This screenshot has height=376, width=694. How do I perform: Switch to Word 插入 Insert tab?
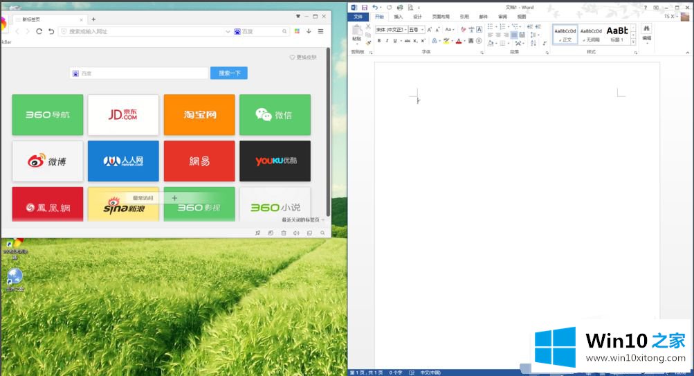tap(399, 17)
